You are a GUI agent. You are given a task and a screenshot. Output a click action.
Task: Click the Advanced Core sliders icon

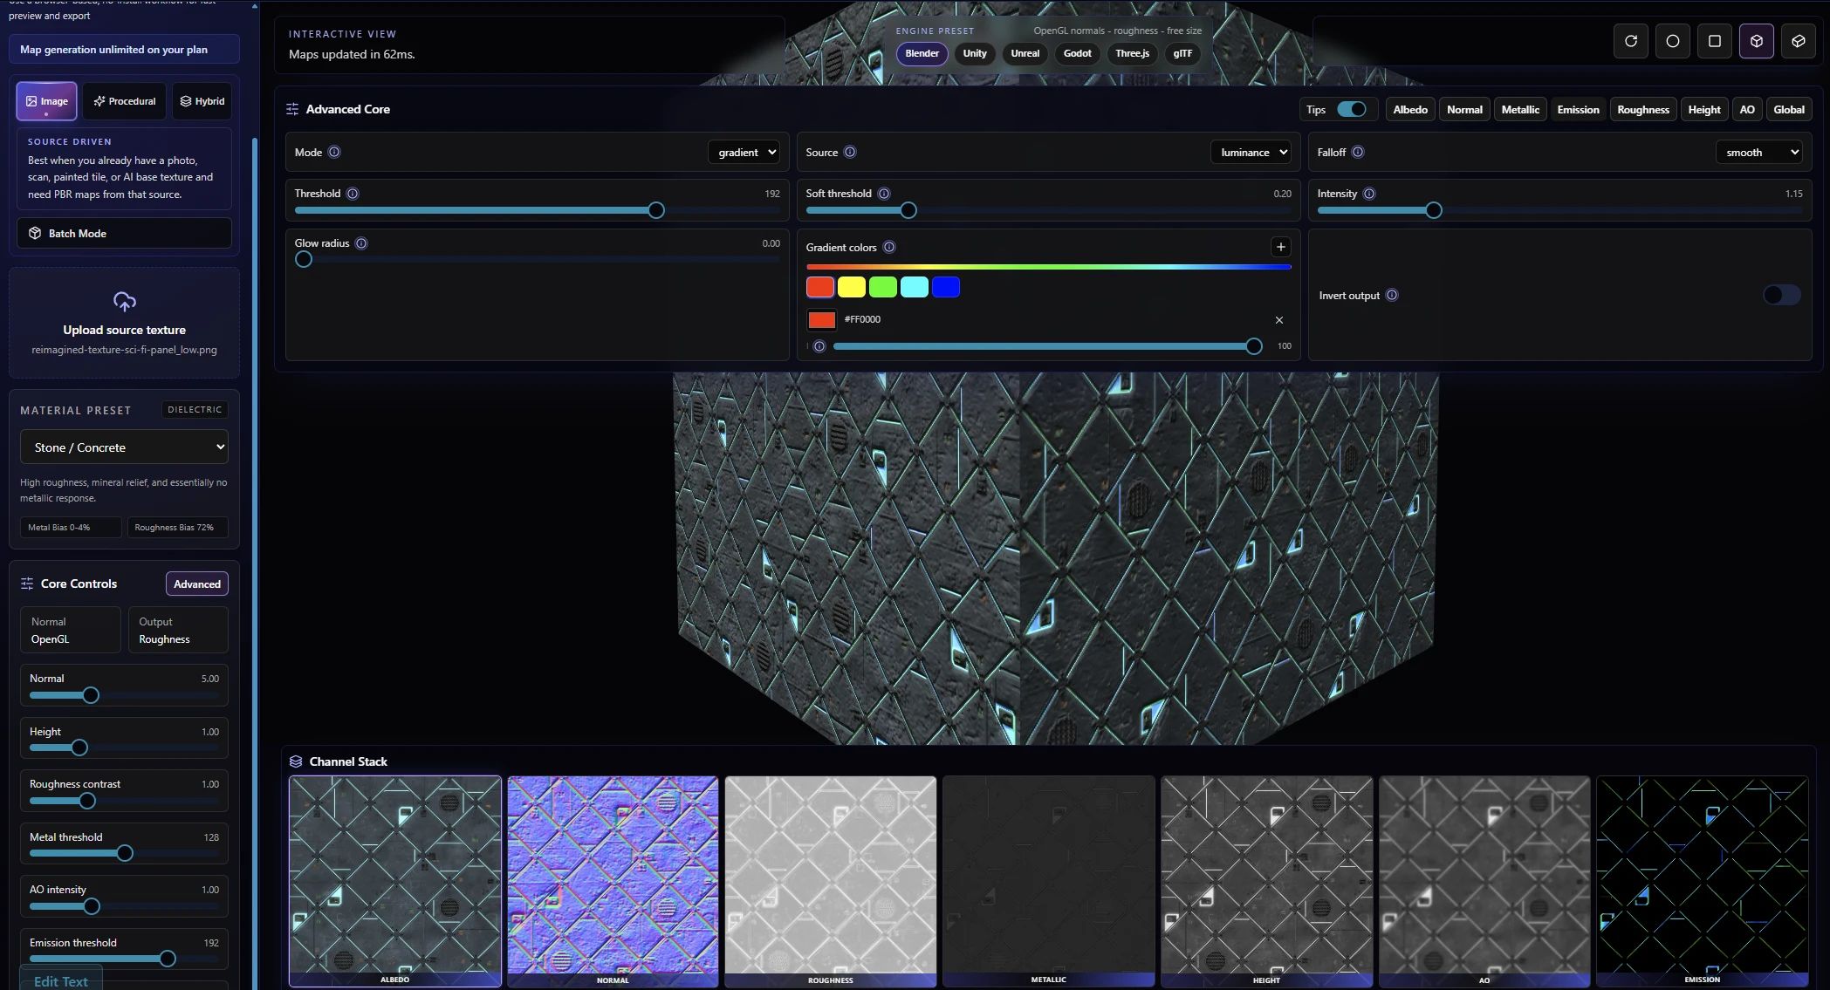pyautogui.click(x=292, y=109)
